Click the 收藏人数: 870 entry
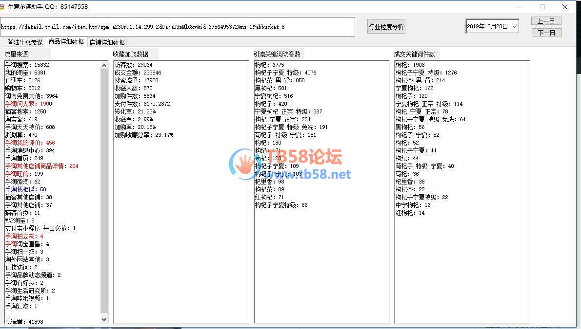Image resolution: width=581 pixels, height=329 pixels. click(133, 88)
